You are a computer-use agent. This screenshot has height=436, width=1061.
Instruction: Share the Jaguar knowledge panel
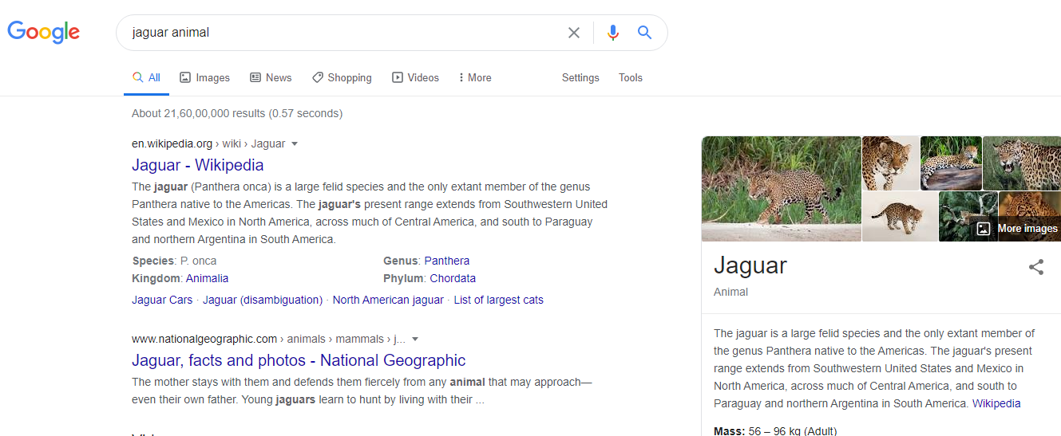click(1036, 267)
